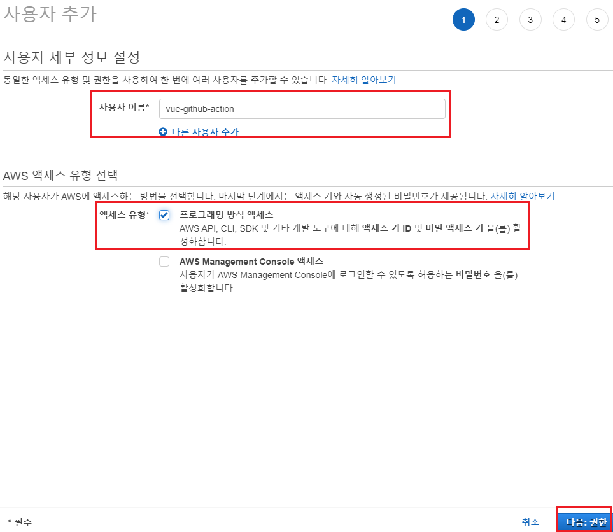Click the plus icon beside 다른 사용자 추가

click(163, 132)
